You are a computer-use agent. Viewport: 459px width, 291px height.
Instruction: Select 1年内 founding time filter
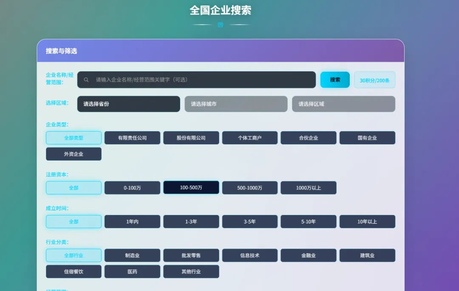[x=132, y=221]
